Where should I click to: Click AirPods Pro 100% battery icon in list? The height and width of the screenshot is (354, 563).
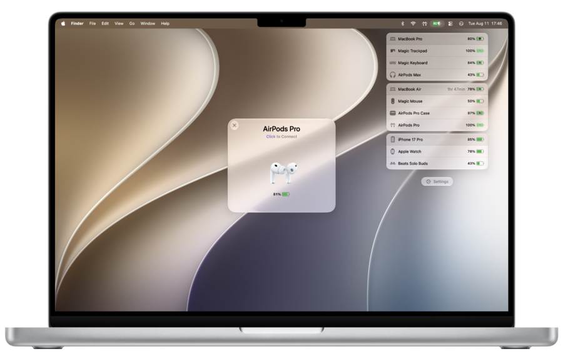click(x=480, y=125)
